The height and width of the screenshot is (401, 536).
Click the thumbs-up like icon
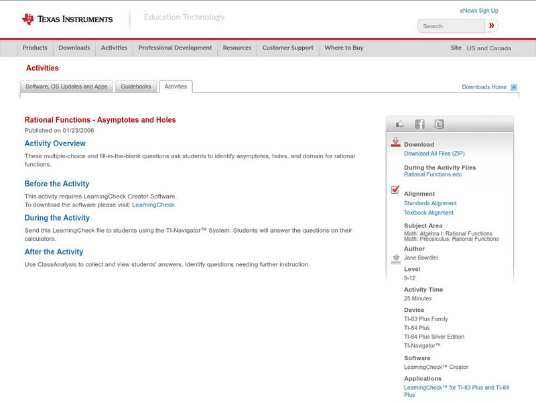tap(400, 124)
